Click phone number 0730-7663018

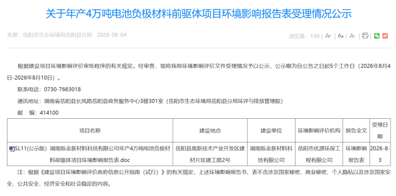tap(62, 89)
